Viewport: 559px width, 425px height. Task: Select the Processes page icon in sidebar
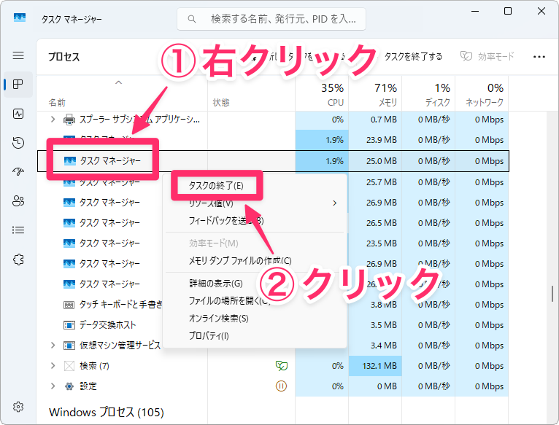coord(18,85)
